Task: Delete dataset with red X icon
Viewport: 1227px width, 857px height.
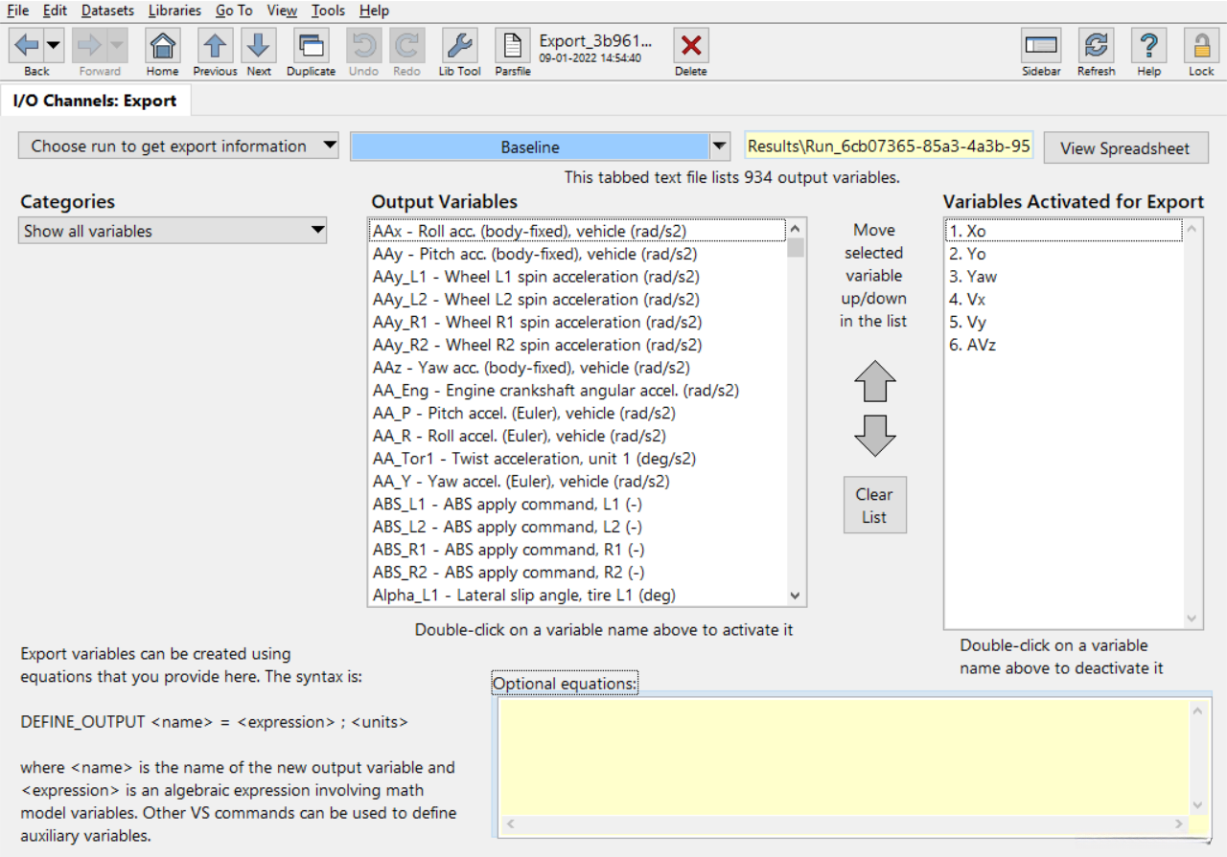Action: [x=690, y=45]
